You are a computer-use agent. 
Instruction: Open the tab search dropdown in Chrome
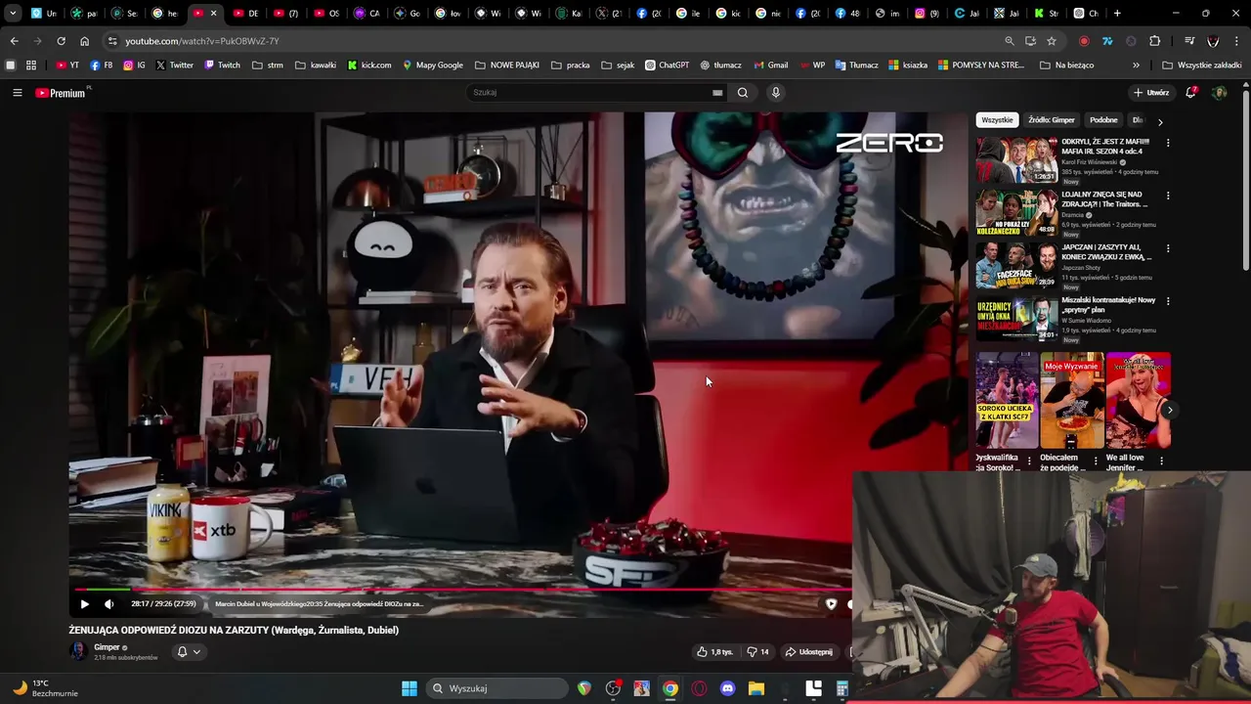(13, 14)
